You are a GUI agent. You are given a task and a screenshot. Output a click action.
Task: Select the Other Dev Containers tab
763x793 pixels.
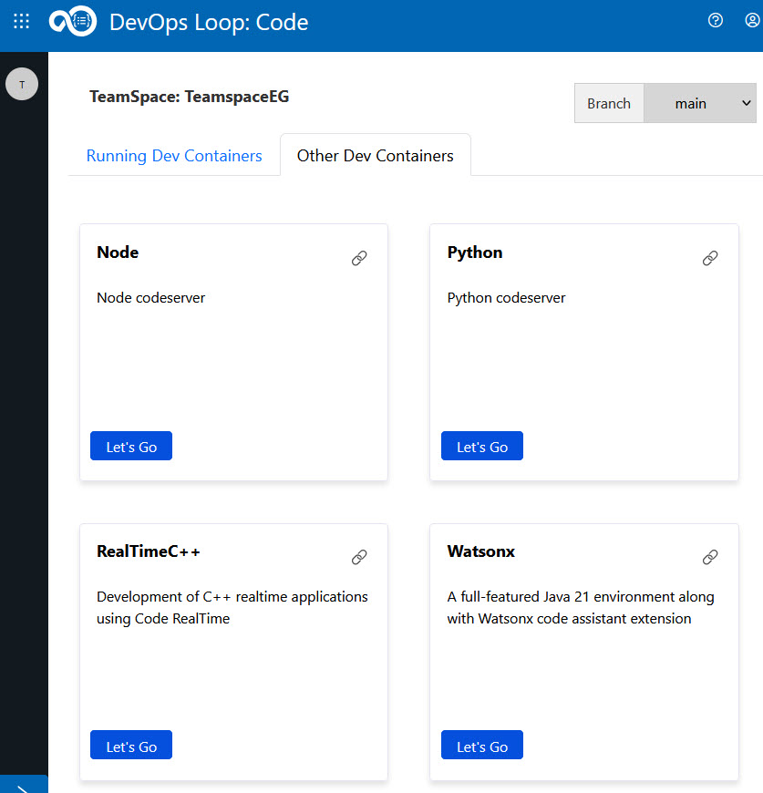(x=375, y=156)
